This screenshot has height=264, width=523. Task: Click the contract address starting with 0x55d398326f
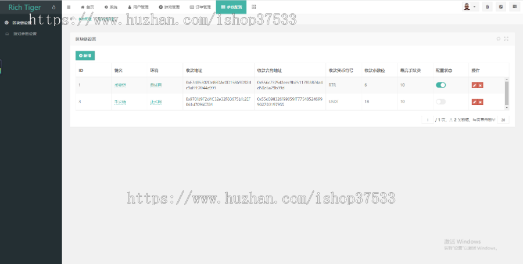click(290, 102)
